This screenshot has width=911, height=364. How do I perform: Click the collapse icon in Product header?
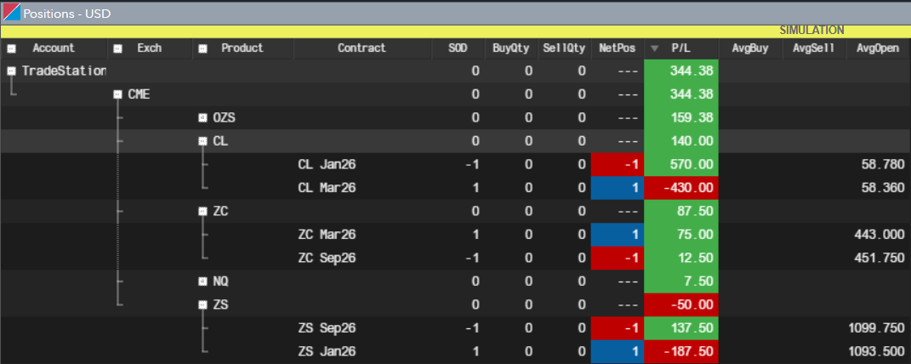pyautogui.click(x=202, y=48)
